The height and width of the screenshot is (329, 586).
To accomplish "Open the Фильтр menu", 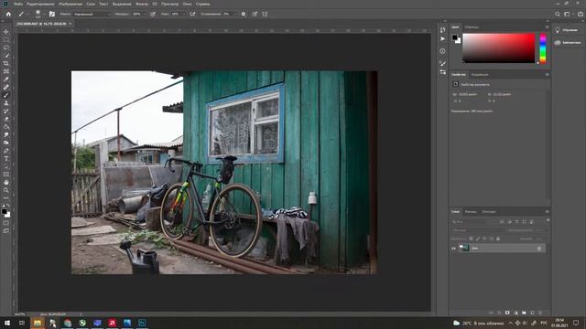I will 142,4.
